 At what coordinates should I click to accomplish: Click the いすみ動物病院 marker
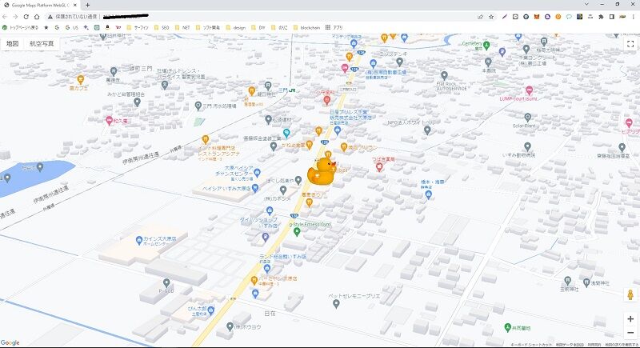(x=527, y=146)
